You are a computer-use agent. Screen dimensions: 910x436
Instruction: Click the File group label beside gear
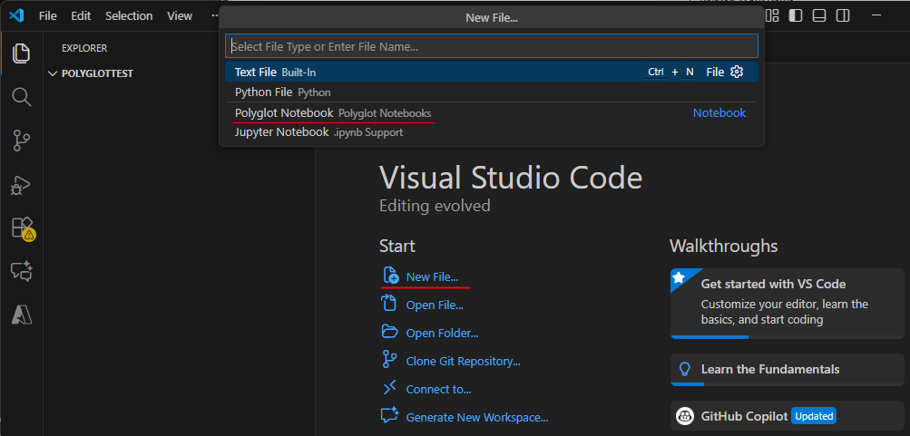click(715, 72)
